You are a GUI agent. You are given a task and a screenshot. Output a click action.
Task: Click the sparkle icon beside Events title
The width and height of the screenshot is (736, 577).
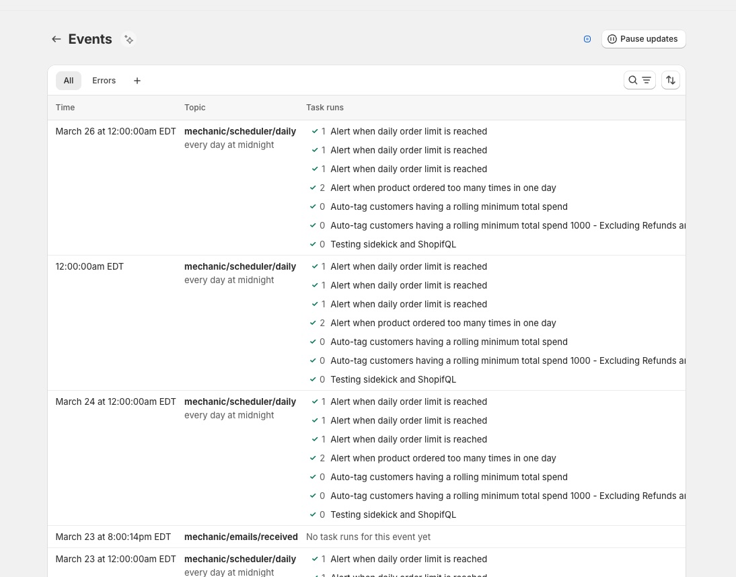coord(128,39)
